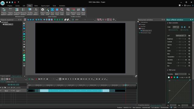Select Video intro_1 in Objects explorer
The height and width of the screenshot is (109, 194).
(9, 24)
